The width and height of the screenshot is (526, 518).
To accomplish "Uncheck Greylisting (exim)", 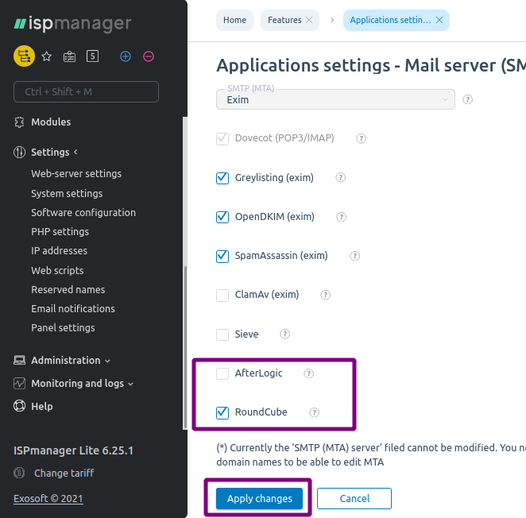I will [x=222, y=178].
